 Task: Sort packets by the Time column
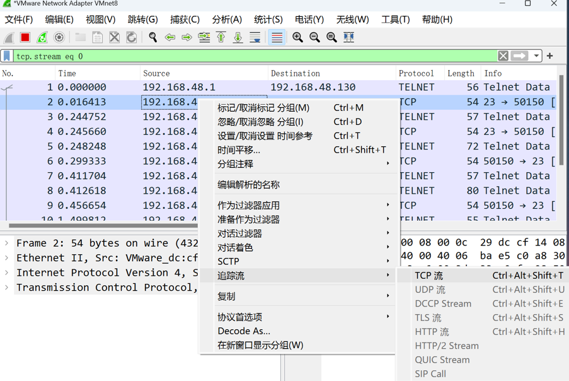pos(98,73)
